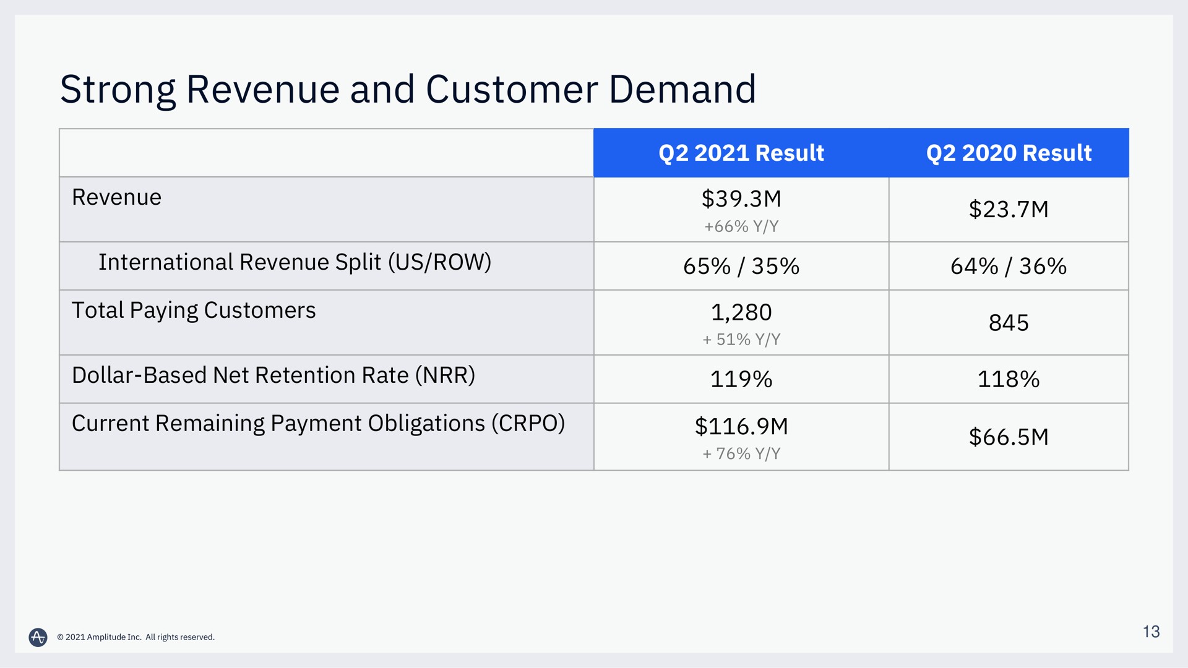The height and width of the screenshot is (668, 1188).
Task: Click the '$116.9M' CRPO value
Action: click(x=741, y=426)
